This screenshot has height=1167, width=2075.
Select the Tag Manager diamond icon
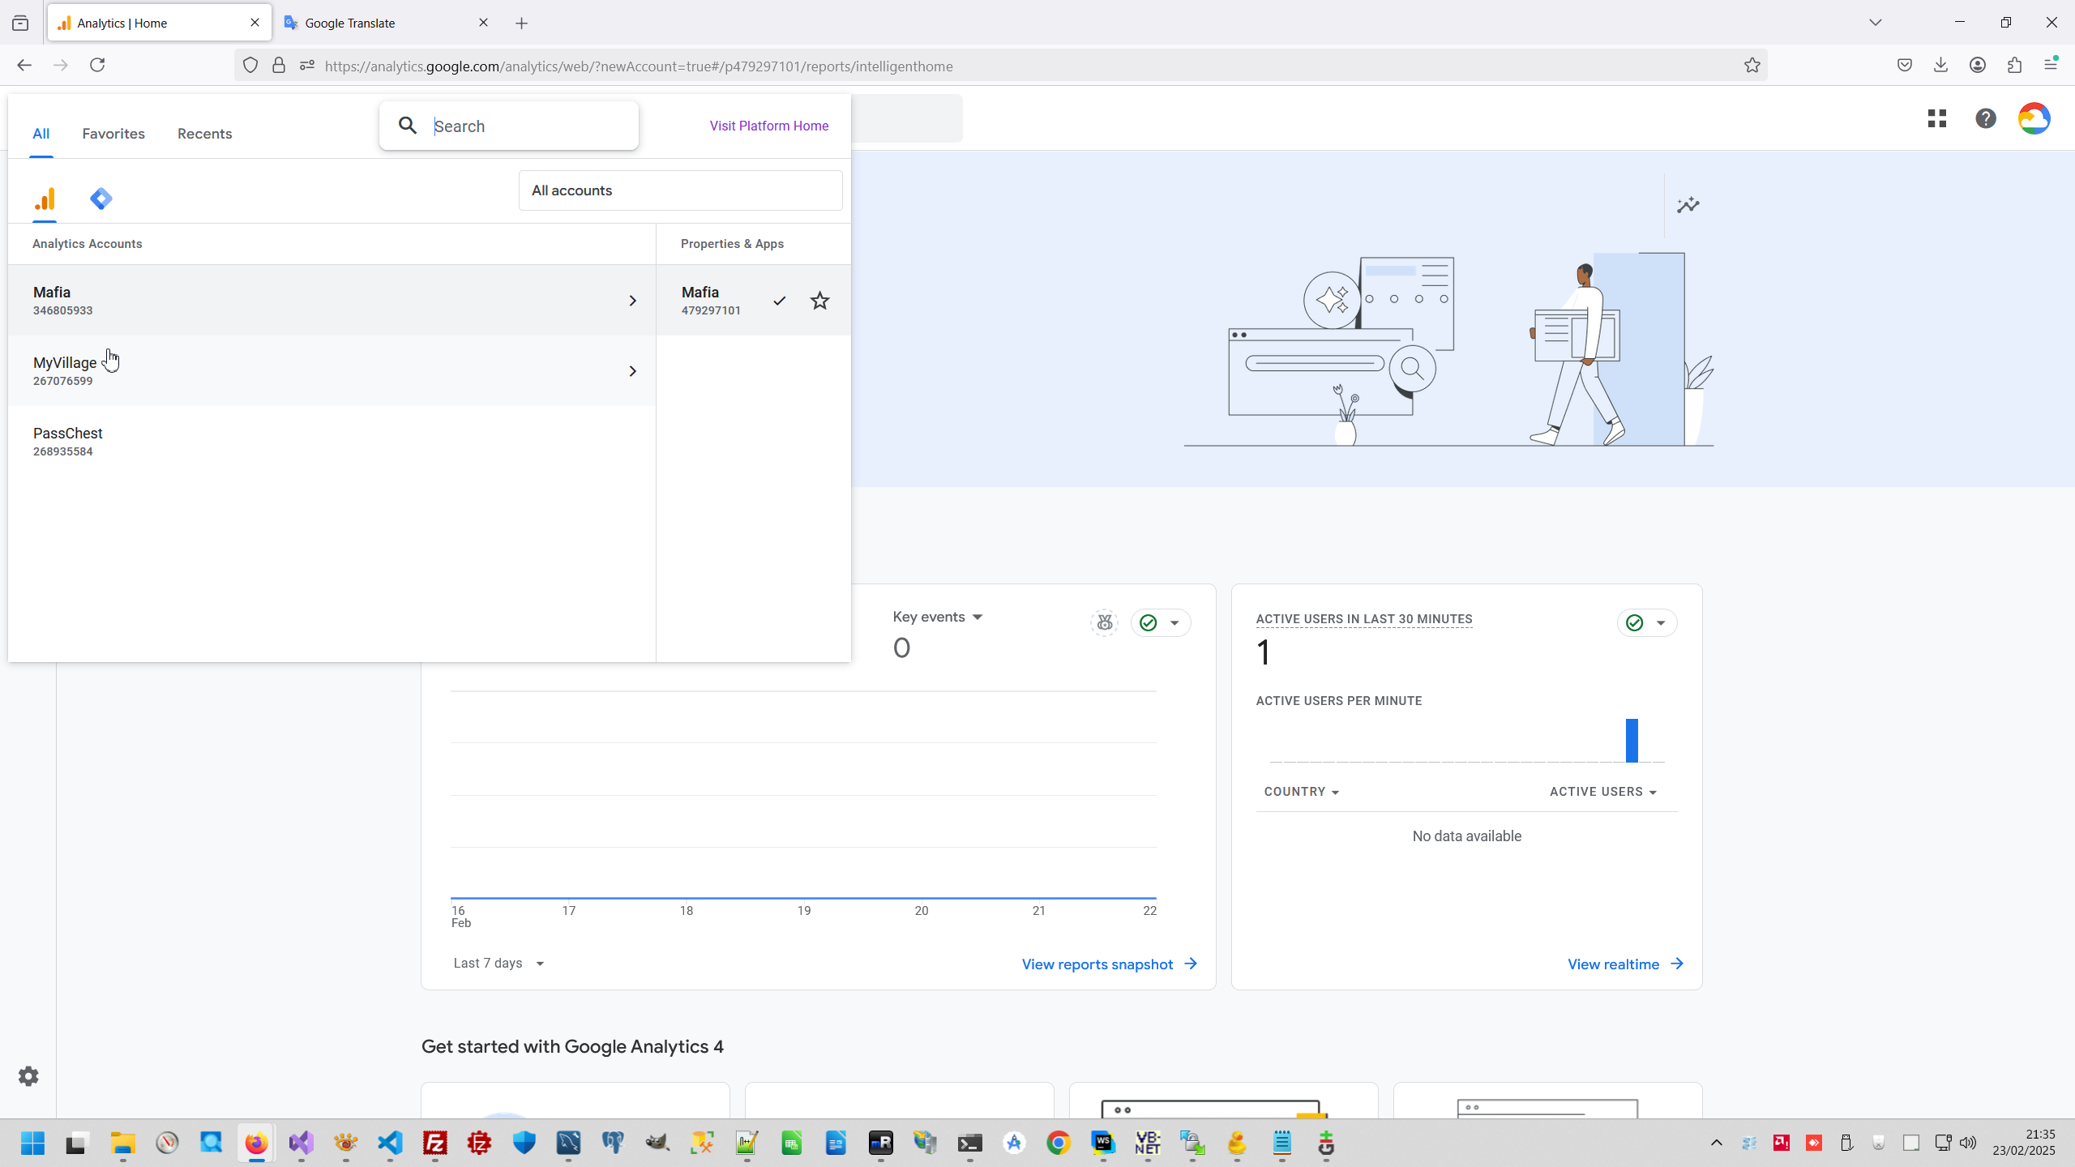click(101, 199)
